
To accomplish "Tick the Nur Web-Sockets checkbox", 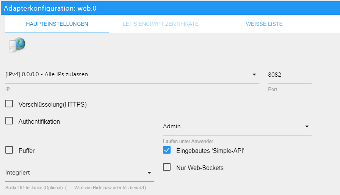I will point(167,167).
